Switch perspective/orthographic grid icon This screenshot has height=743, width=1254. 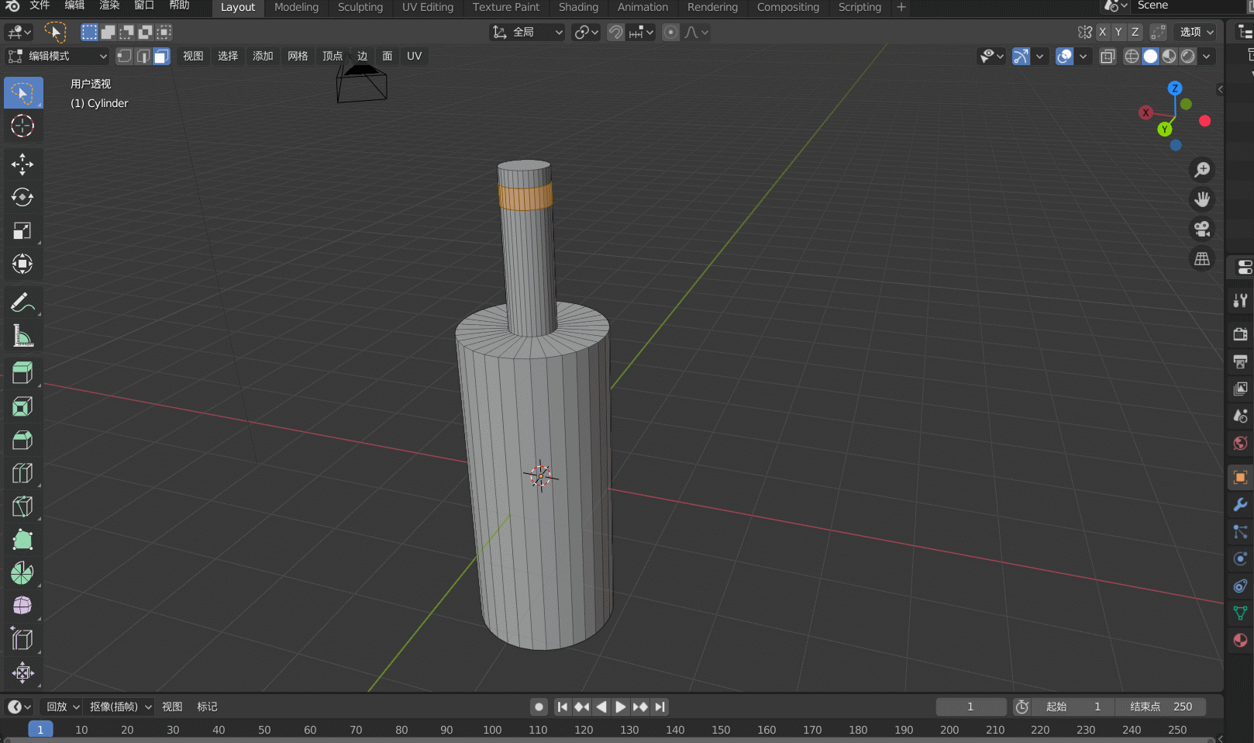click(1202, 259)
